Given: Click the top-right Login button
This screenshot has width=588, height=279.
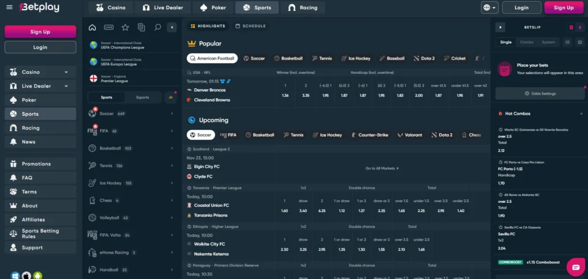Looking at the screenshot, I should pyautogui.click(x=521, y=7).
